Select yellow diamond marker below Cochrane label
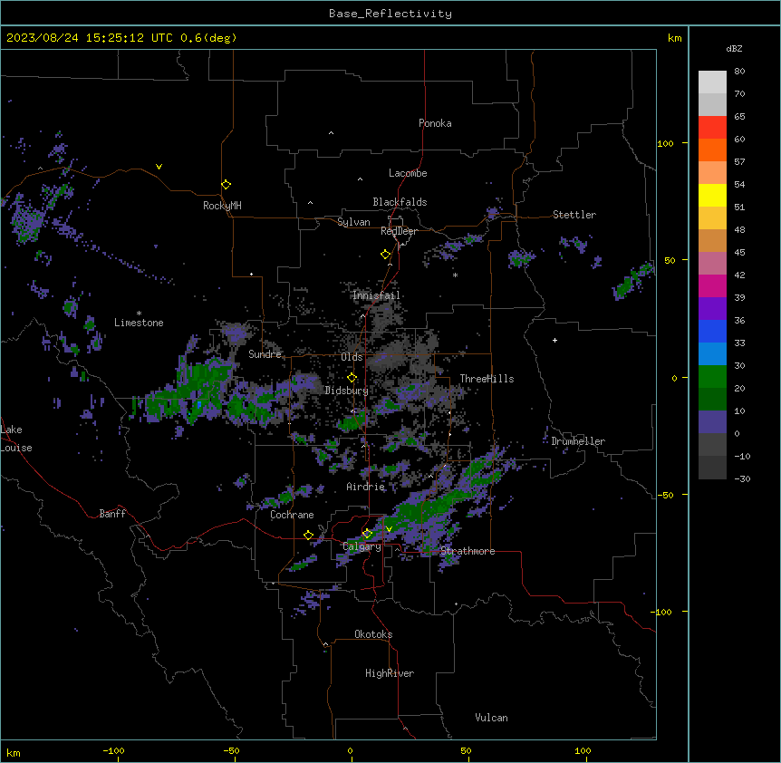The width and height of the screenshot is (781, 763). coord(308,535)
